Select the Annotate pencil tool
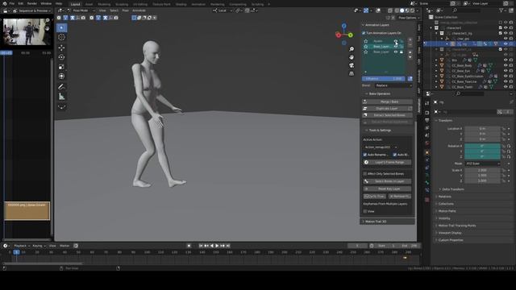 tap(61, 87)
